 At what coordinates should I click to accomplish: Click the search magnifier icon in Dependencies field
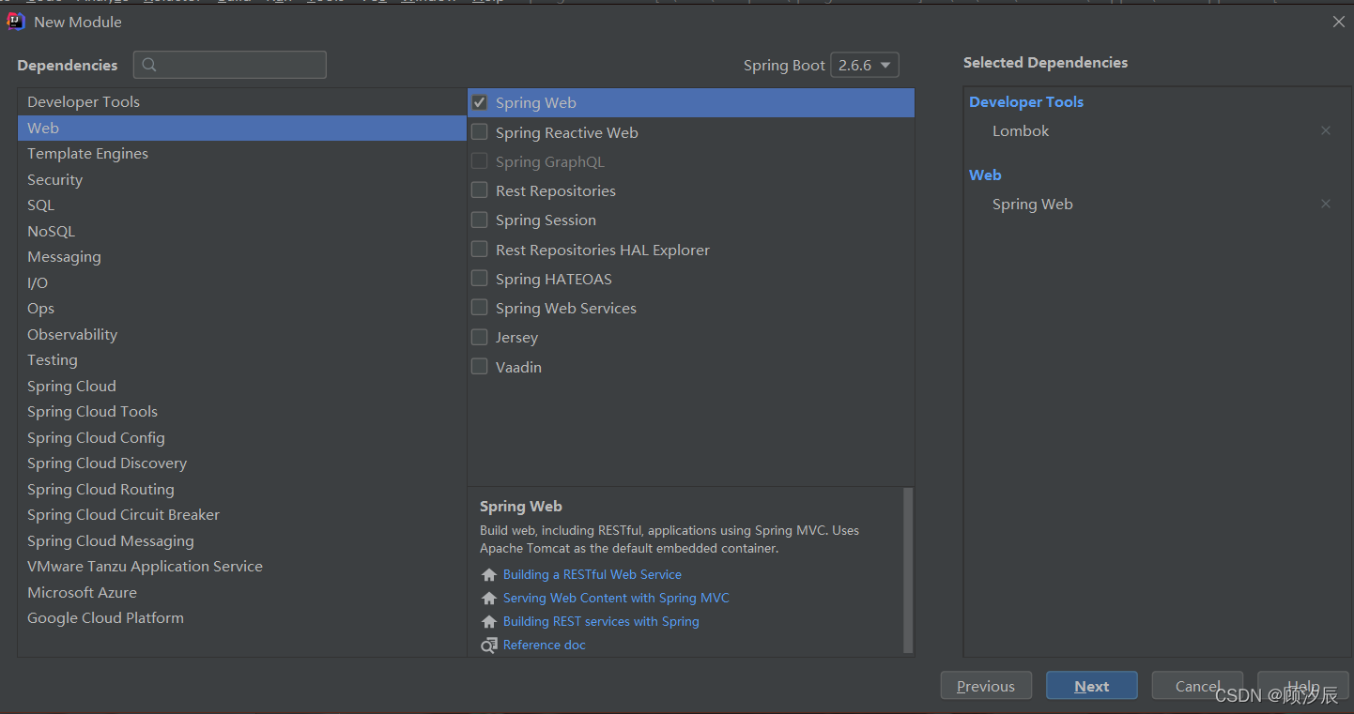point(149,65)
